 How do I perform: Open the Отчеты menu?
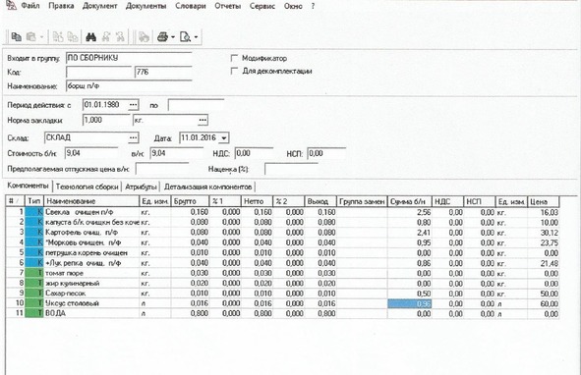[x=227, y=6]
